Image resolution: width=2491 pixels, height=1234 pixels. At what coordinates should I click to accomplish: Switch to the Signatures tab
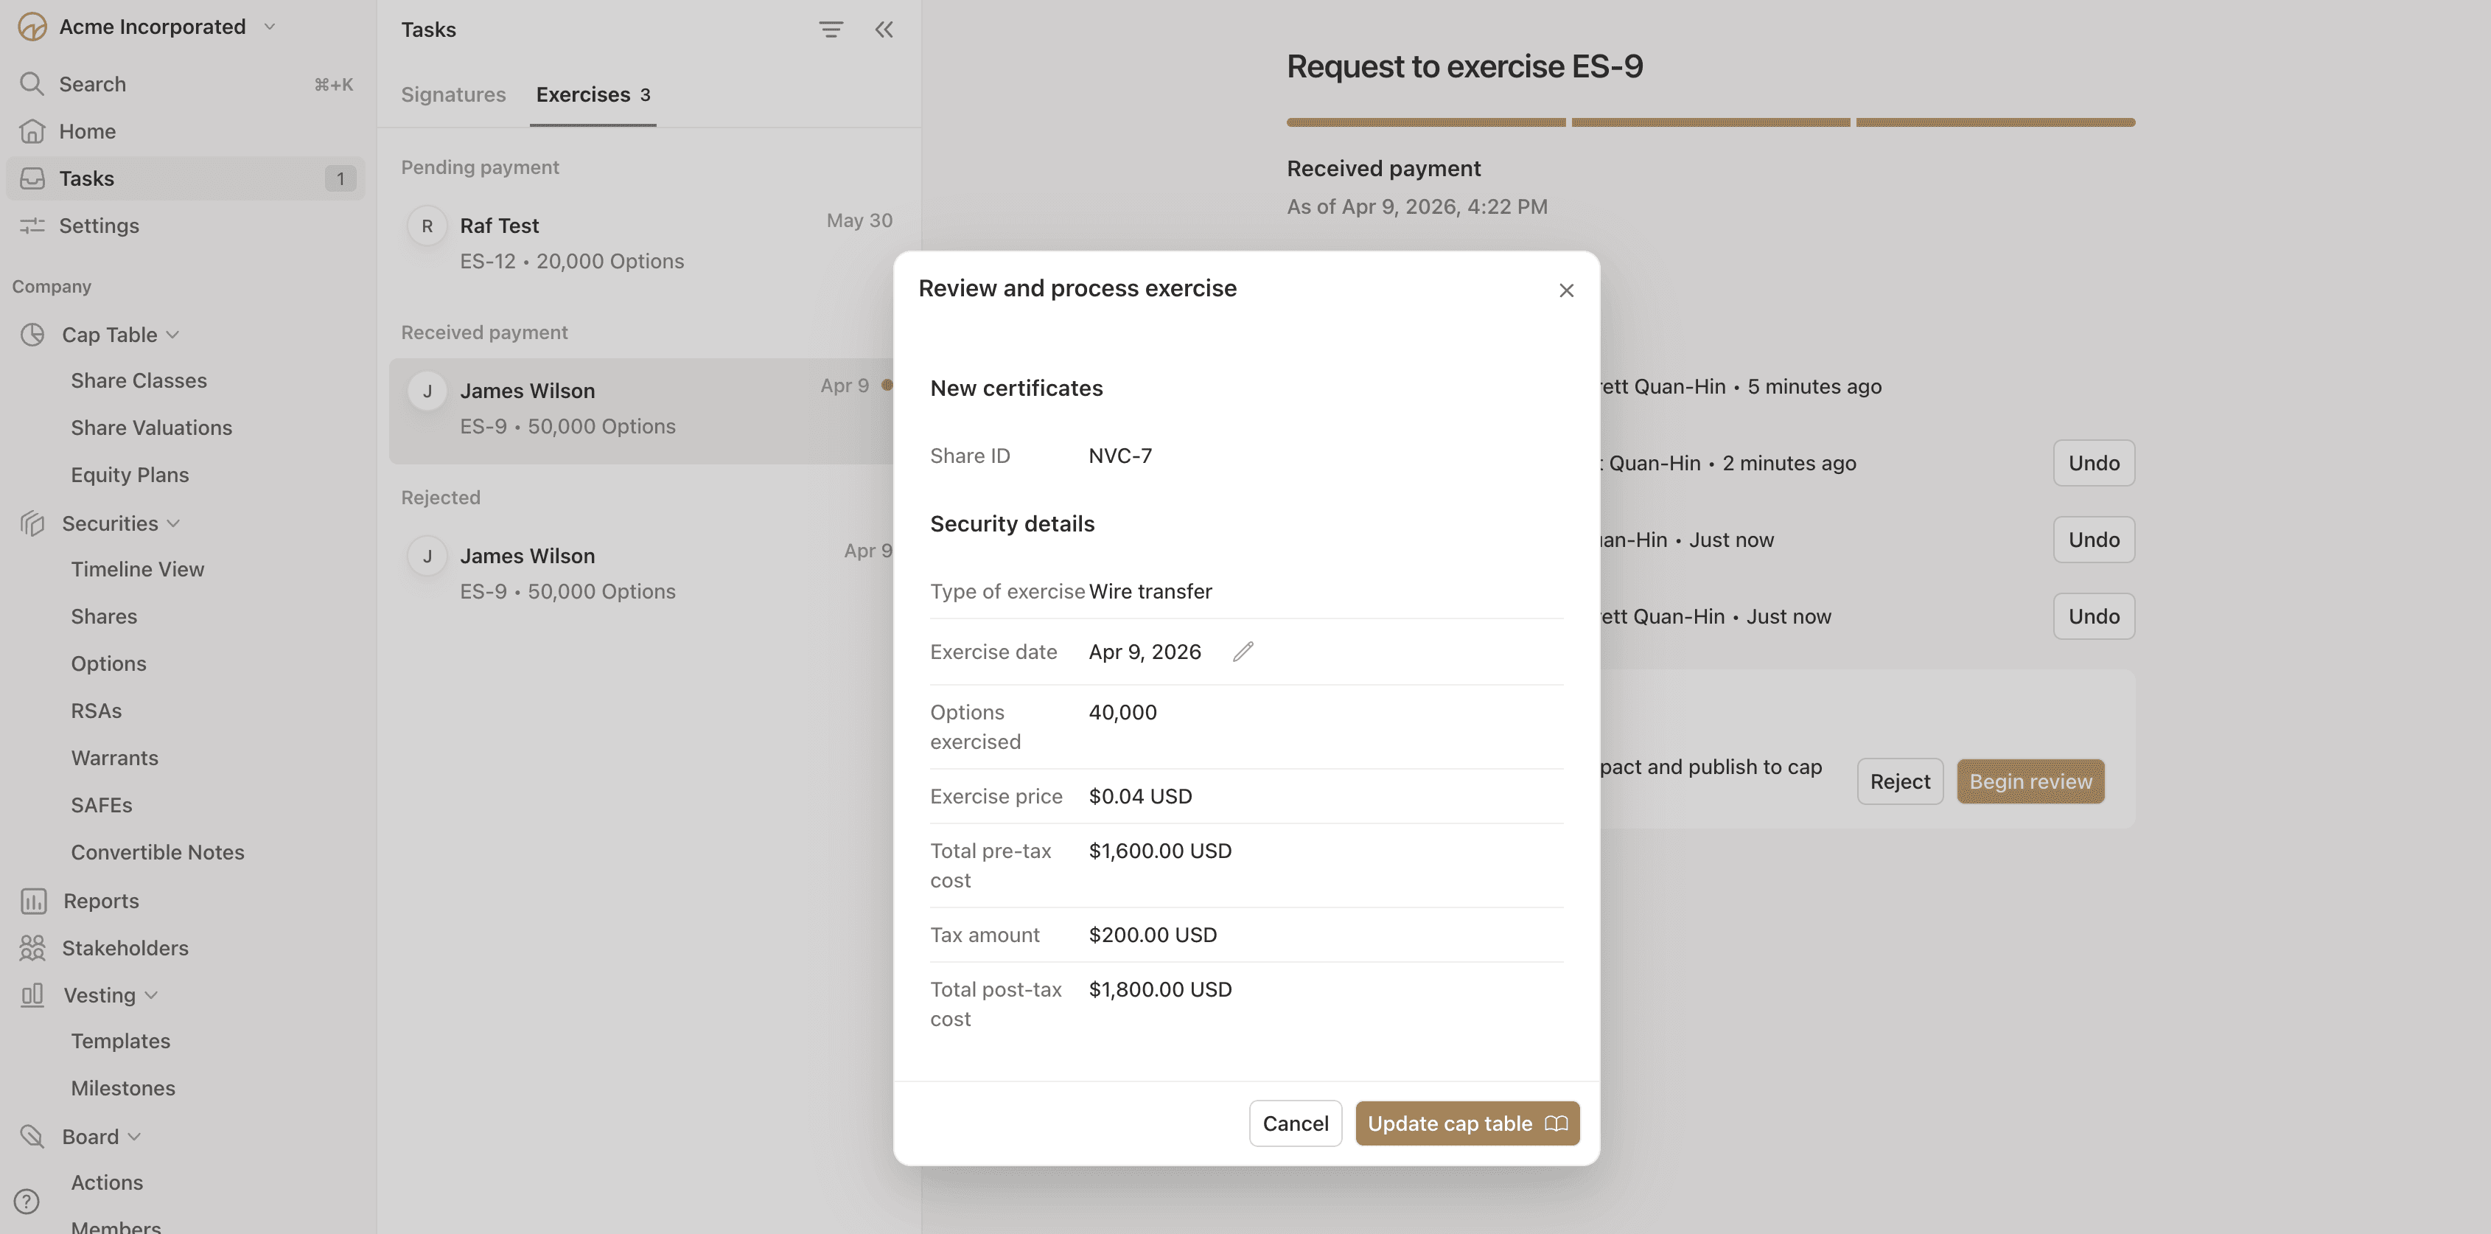453,95
